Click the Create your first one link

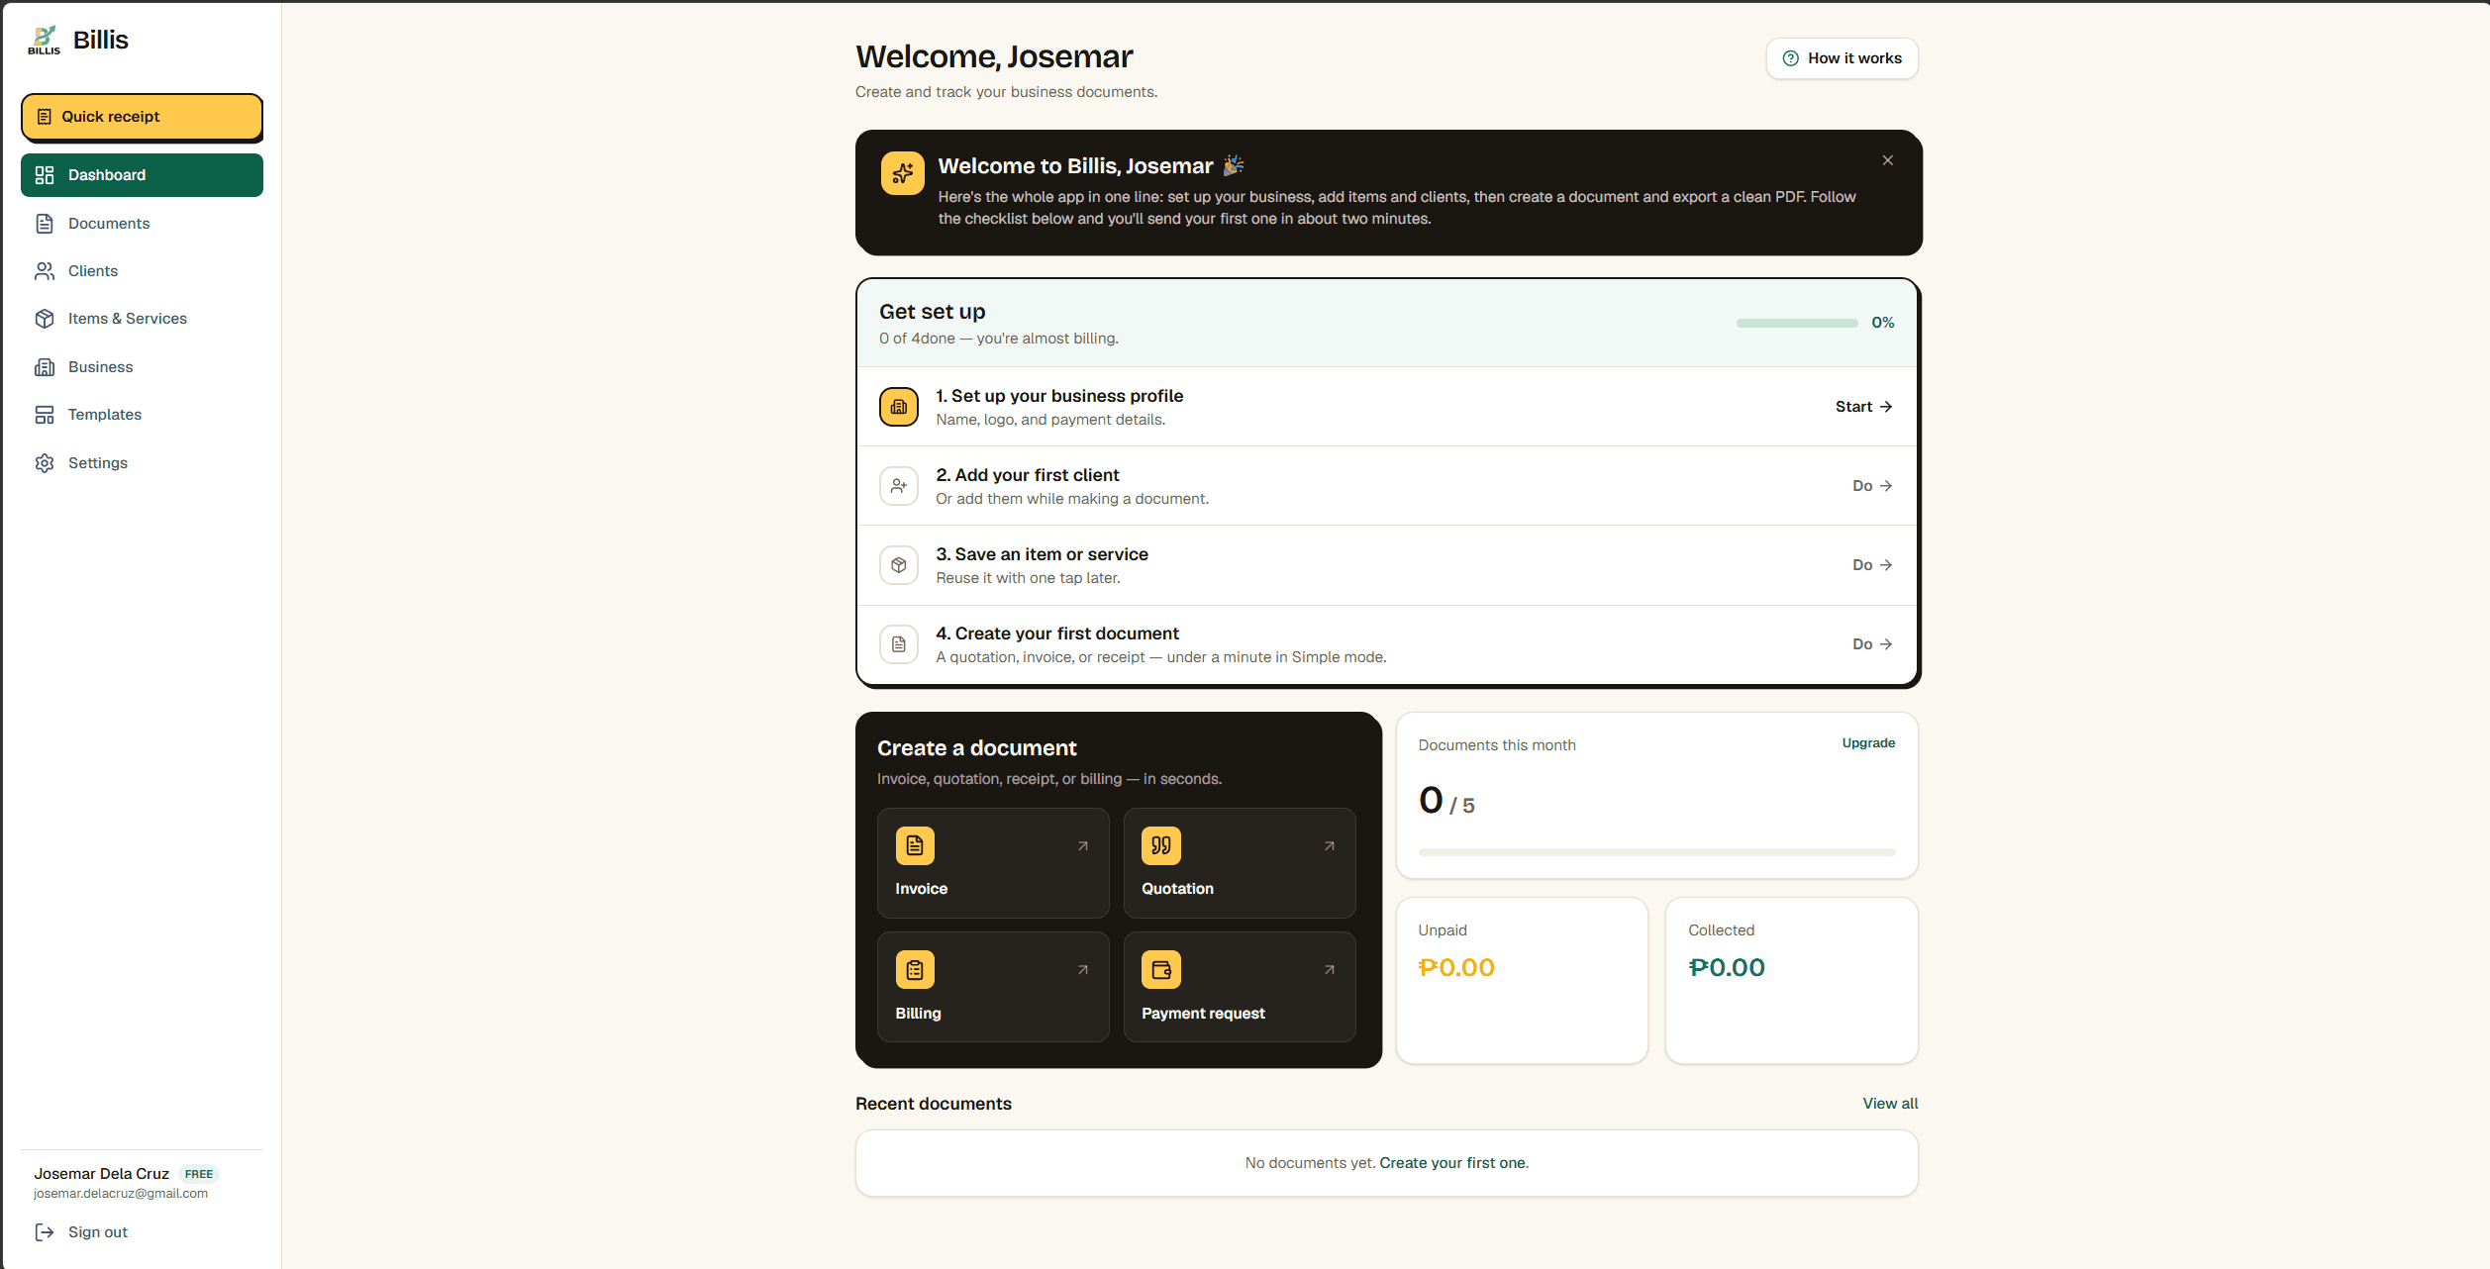[x=1453, y=1163]
